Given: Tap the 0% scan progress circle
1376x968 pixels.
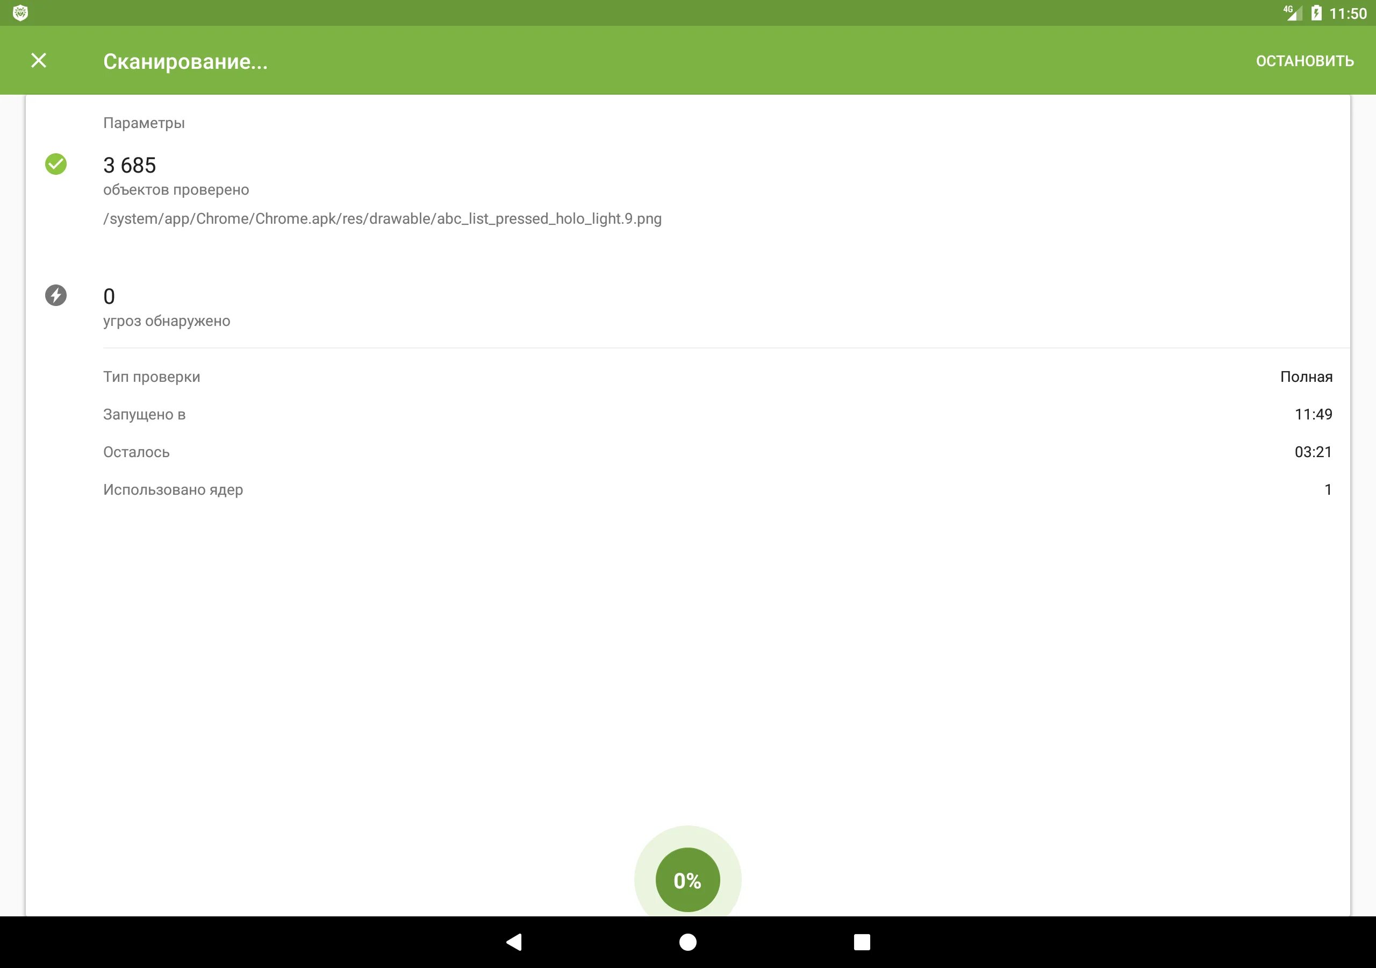Looking at the screenshot, I should [687, 880].
